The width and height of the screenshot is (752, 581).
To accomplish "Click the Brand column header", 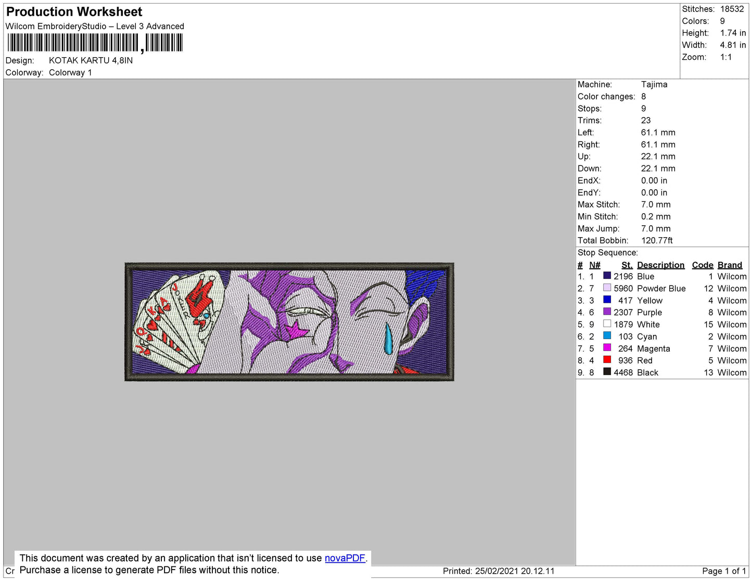I will [x=730, y=265].
